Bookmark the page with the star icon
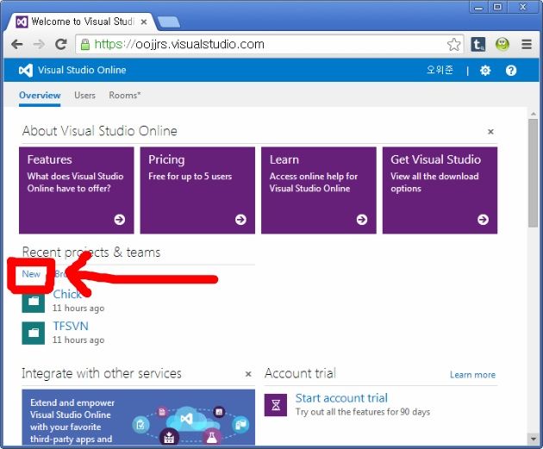The height and width of the screenshot is (449, 543). click(453, 44)
